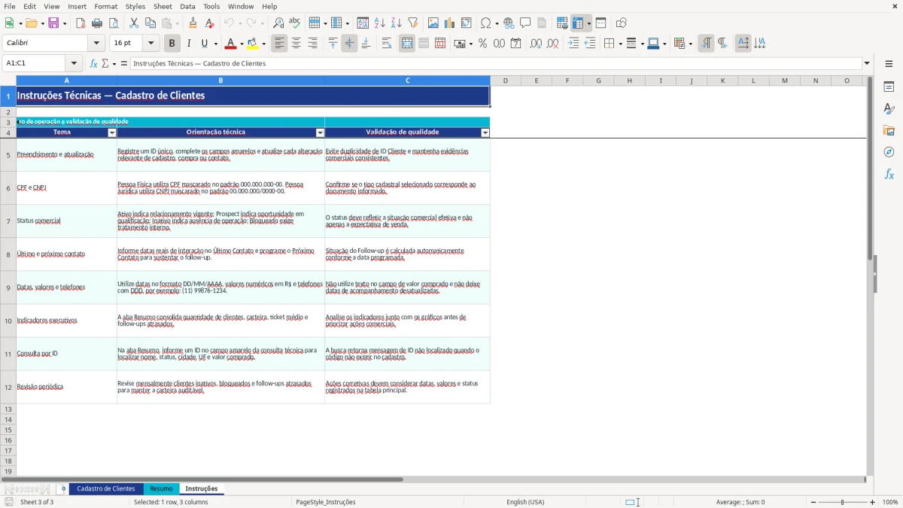Image resolution: width=903 pixels, height=508 pixels.
Task: Open the Sheet menu
Action: tap(163, 6)
